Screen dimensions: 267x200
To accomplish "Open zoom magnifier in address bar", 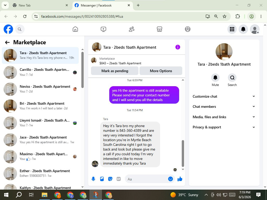I will (216, 16).
